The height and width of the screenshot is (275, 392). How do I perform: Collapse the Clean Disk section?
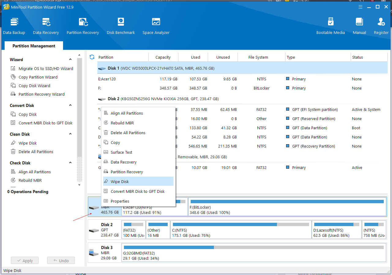70,134
